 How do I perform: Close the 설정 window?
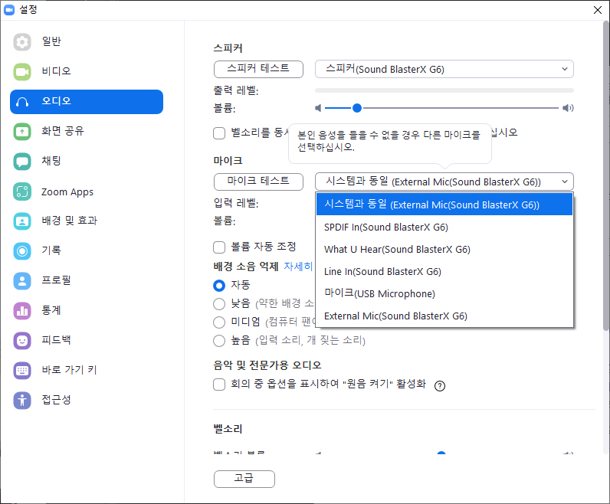click(x=598, y=10)
